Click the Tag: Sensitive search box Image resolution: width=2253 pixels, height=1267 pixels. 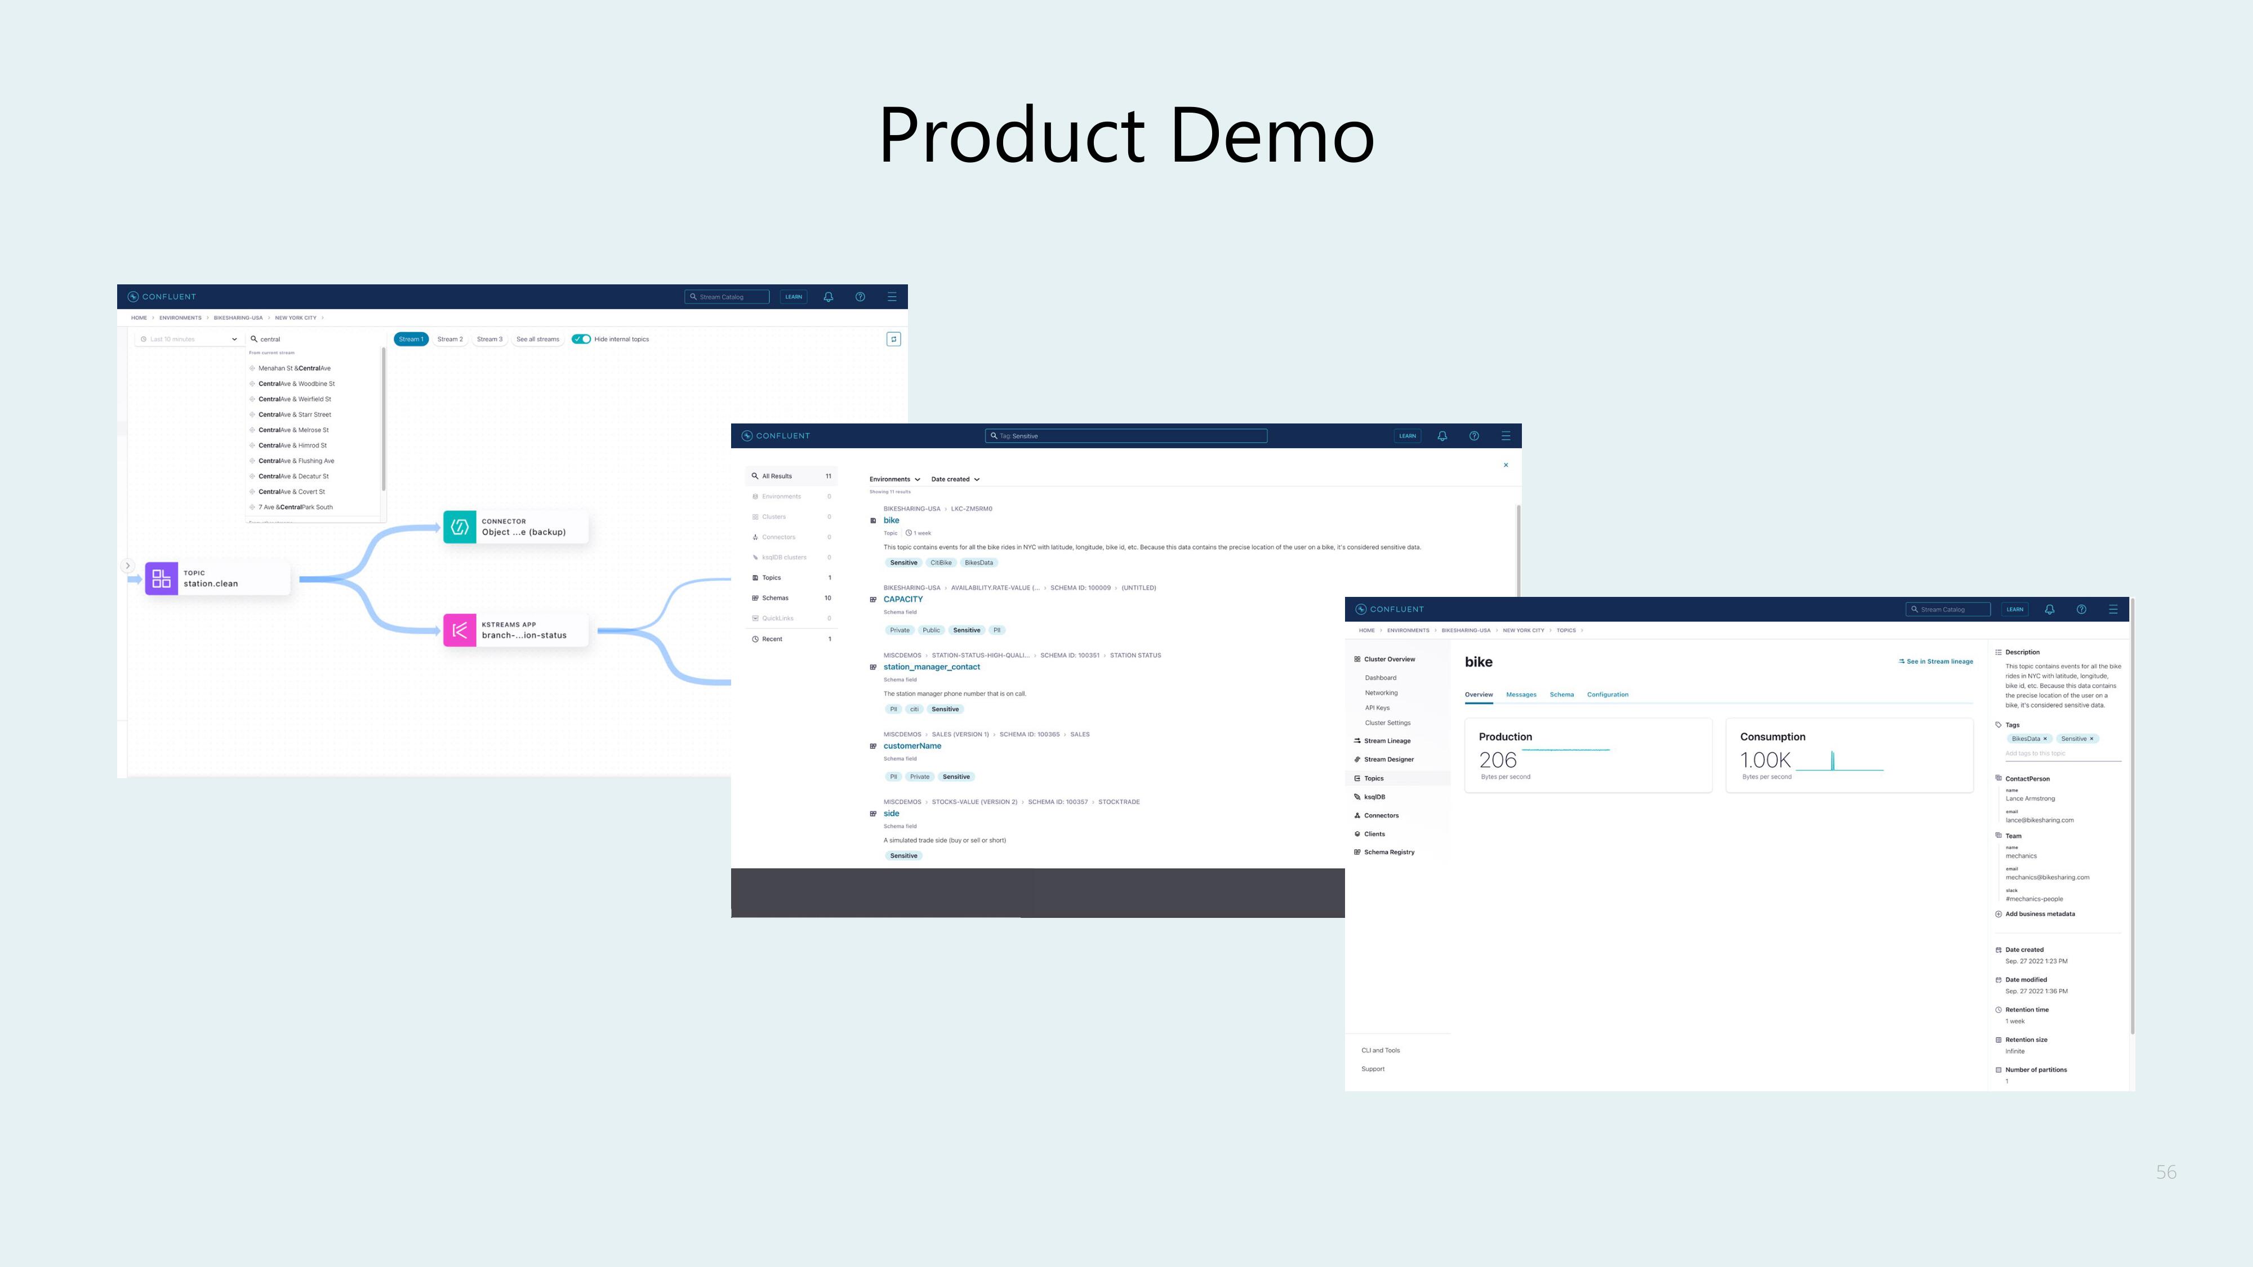1125,435
